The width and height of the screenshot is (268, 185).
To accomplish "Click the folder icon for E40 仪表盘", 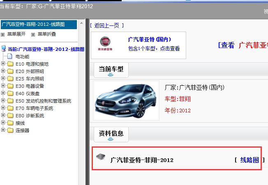I will tap(10, 93).
